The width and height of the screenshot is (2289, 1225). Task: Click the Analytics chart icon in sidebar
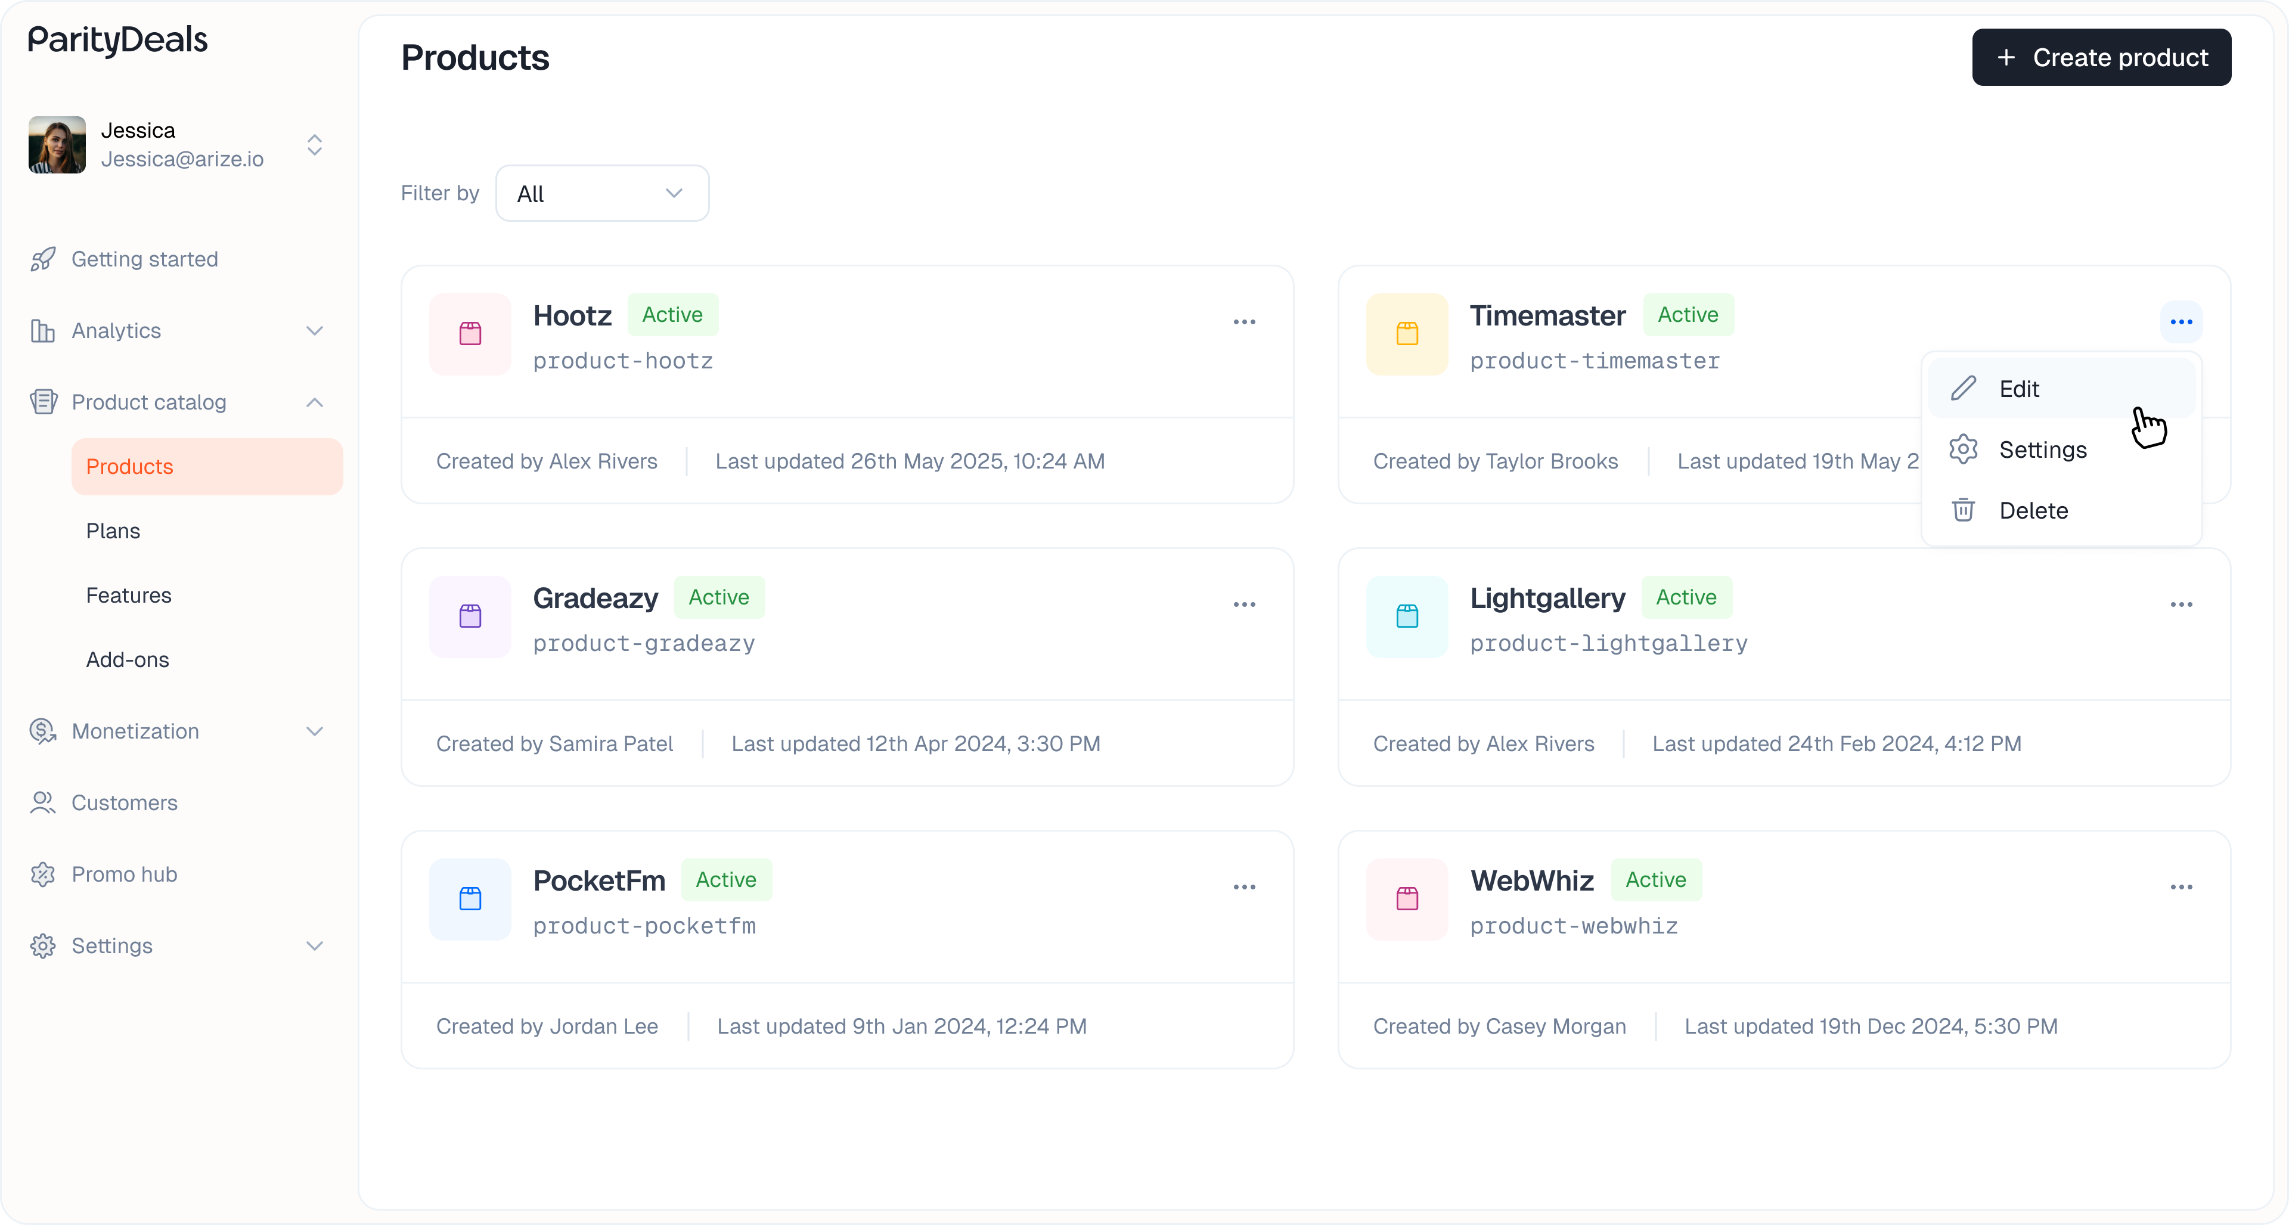43,331
